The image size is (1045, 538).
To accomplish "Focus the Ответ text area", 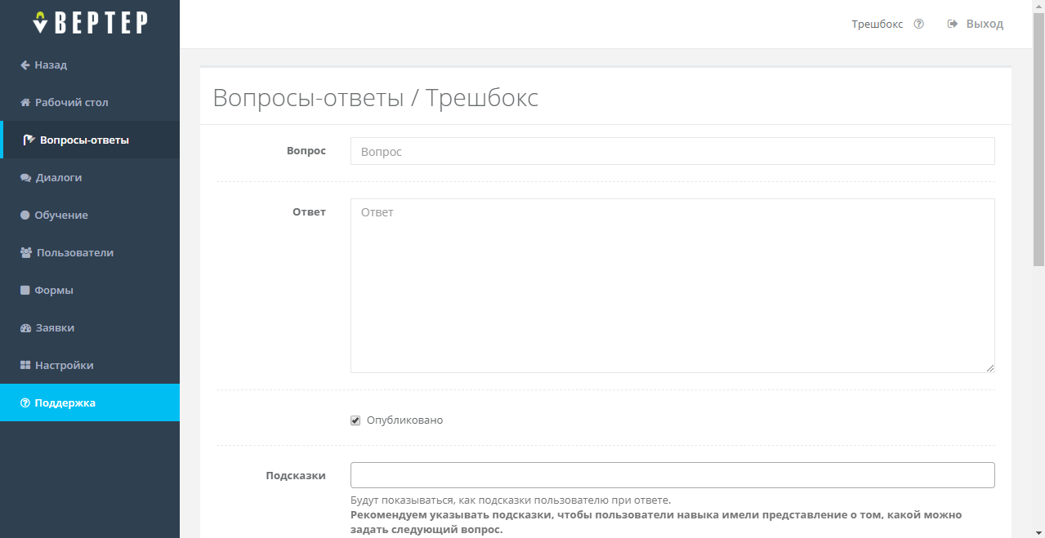I will coord(672,286).
